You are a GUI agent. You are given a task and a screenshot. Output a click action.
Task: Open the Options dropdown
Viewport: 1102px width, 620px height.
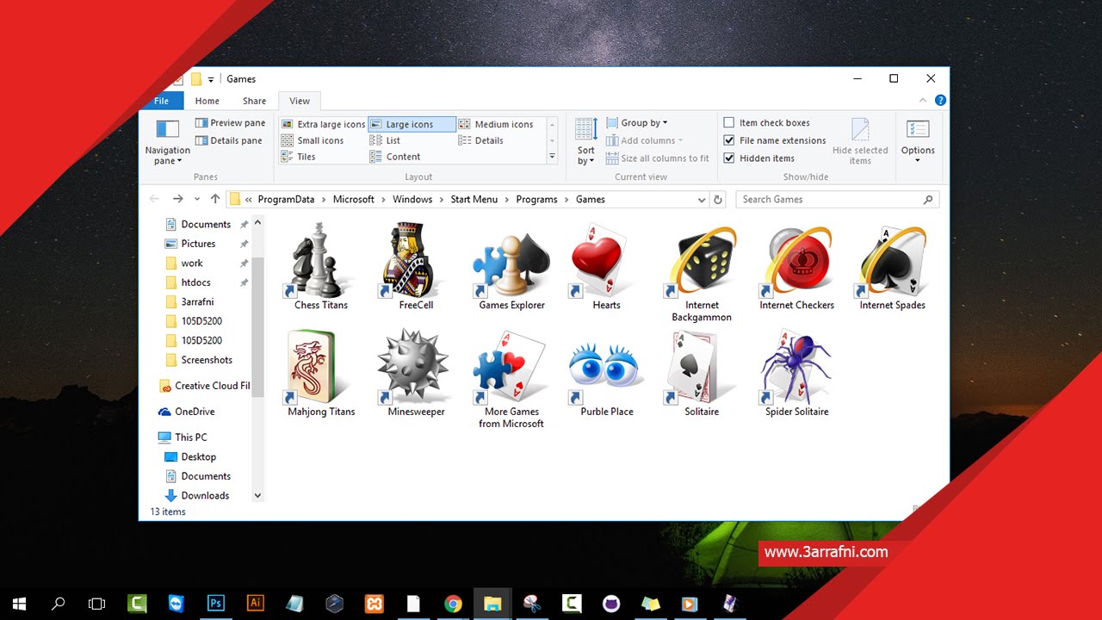tap(918, 142)
